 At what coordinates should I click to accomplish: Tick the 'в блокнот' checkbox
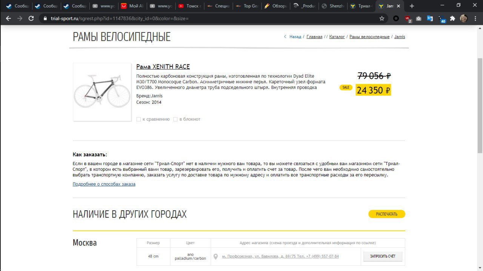[x=175, y=119]
